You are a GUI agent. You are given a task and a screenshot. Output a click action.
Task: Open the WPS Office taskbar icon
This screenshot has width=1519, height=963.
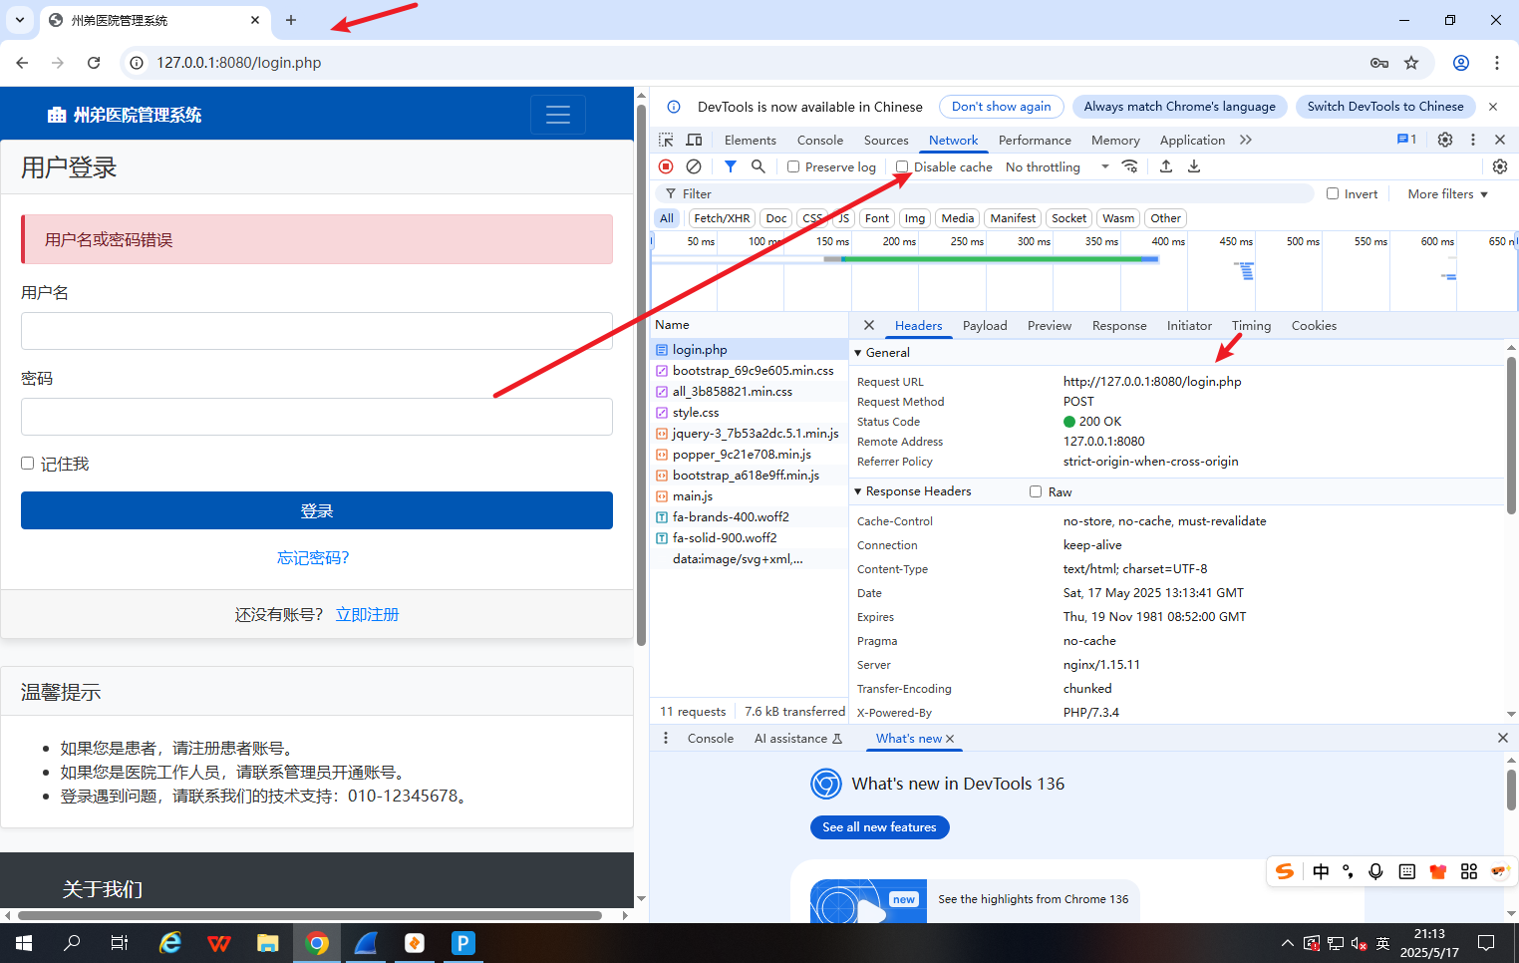click(219, 942)
